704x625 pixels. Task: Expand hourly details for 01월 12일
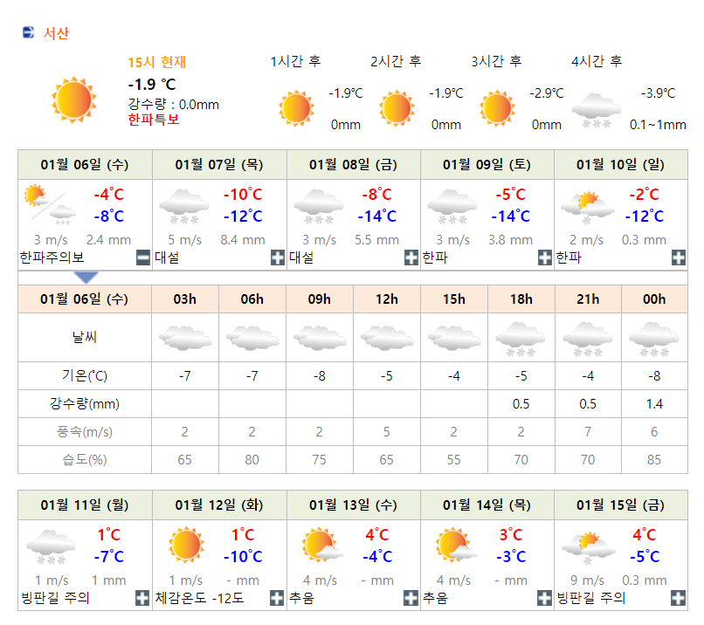pos(277,598)
